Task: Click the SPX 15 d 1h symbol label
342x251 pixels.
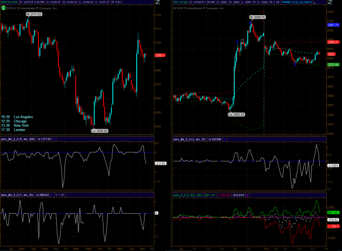Action: tap(9, 2)
